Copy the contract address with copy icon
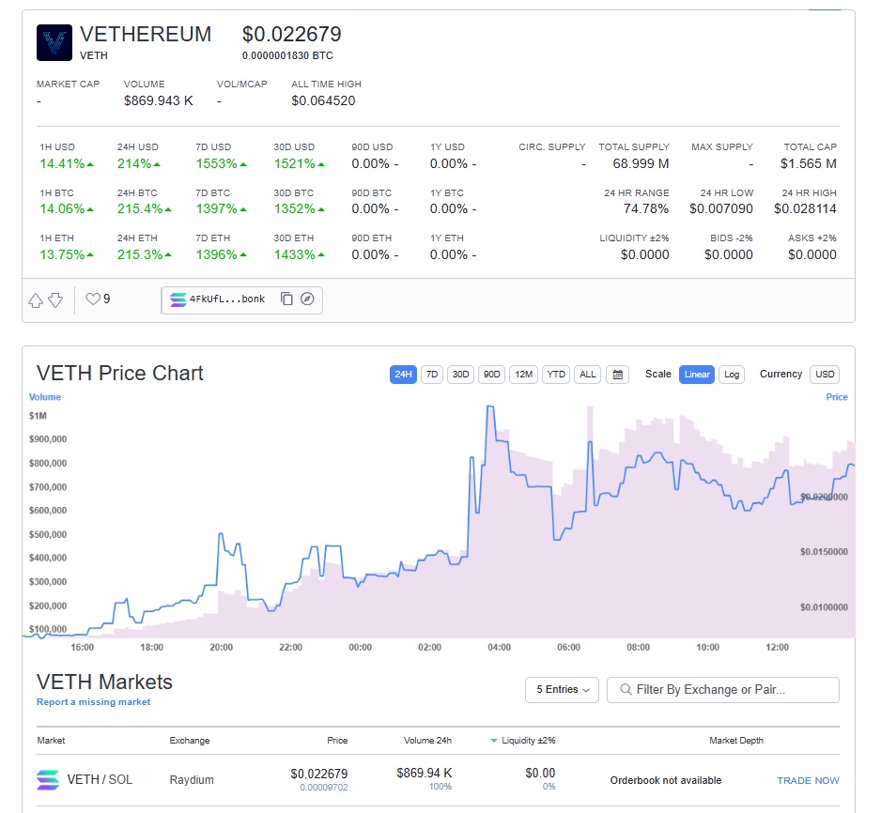881x813 pixels. click(x=286, y=299)
